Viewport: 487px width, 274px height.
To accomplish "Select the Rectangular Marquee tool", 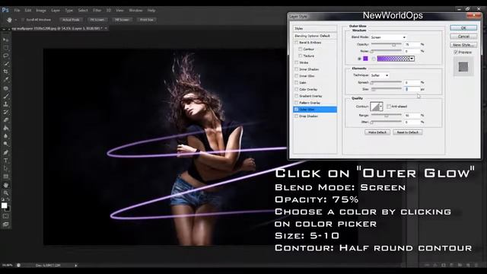I will tap(5, 48).
